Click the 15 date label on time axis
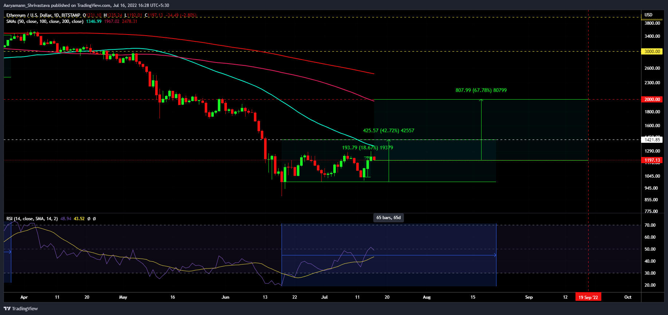 pos(473,297)
